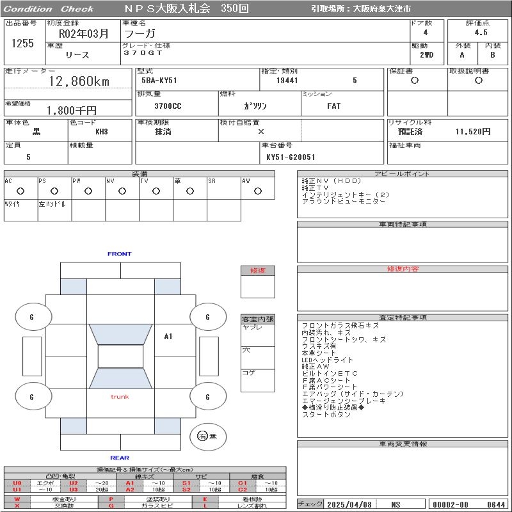The height and width of the screenshot is (512, 512).
Task: Click the front-right tire circle on the diagram
Action: tap(207, 317)
